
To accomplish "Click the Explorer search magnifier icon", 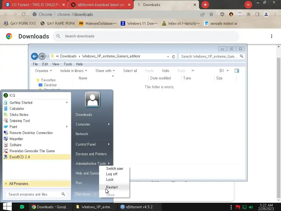I will coord(241,56).
